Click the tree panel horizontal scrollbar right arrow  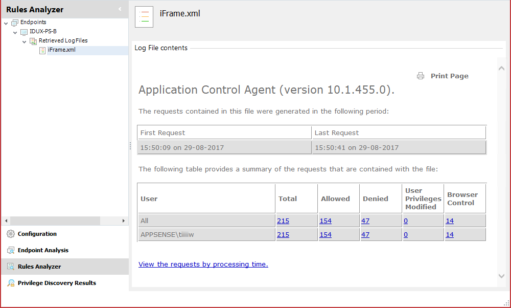[x=124, y=221]
